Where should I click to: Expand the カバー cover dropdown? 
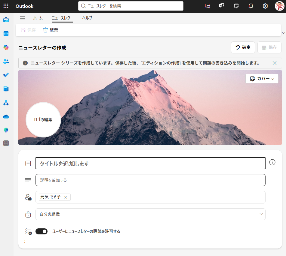coord(262,79)
